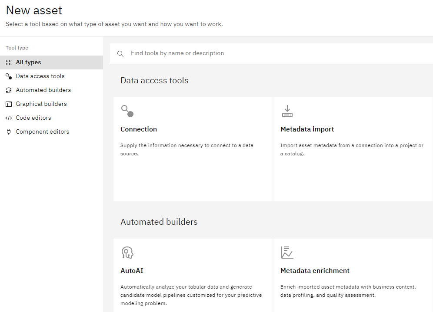The width and height of the screenshot is (433, 312).
Task: Open the Code editors category
Action: 33,118
